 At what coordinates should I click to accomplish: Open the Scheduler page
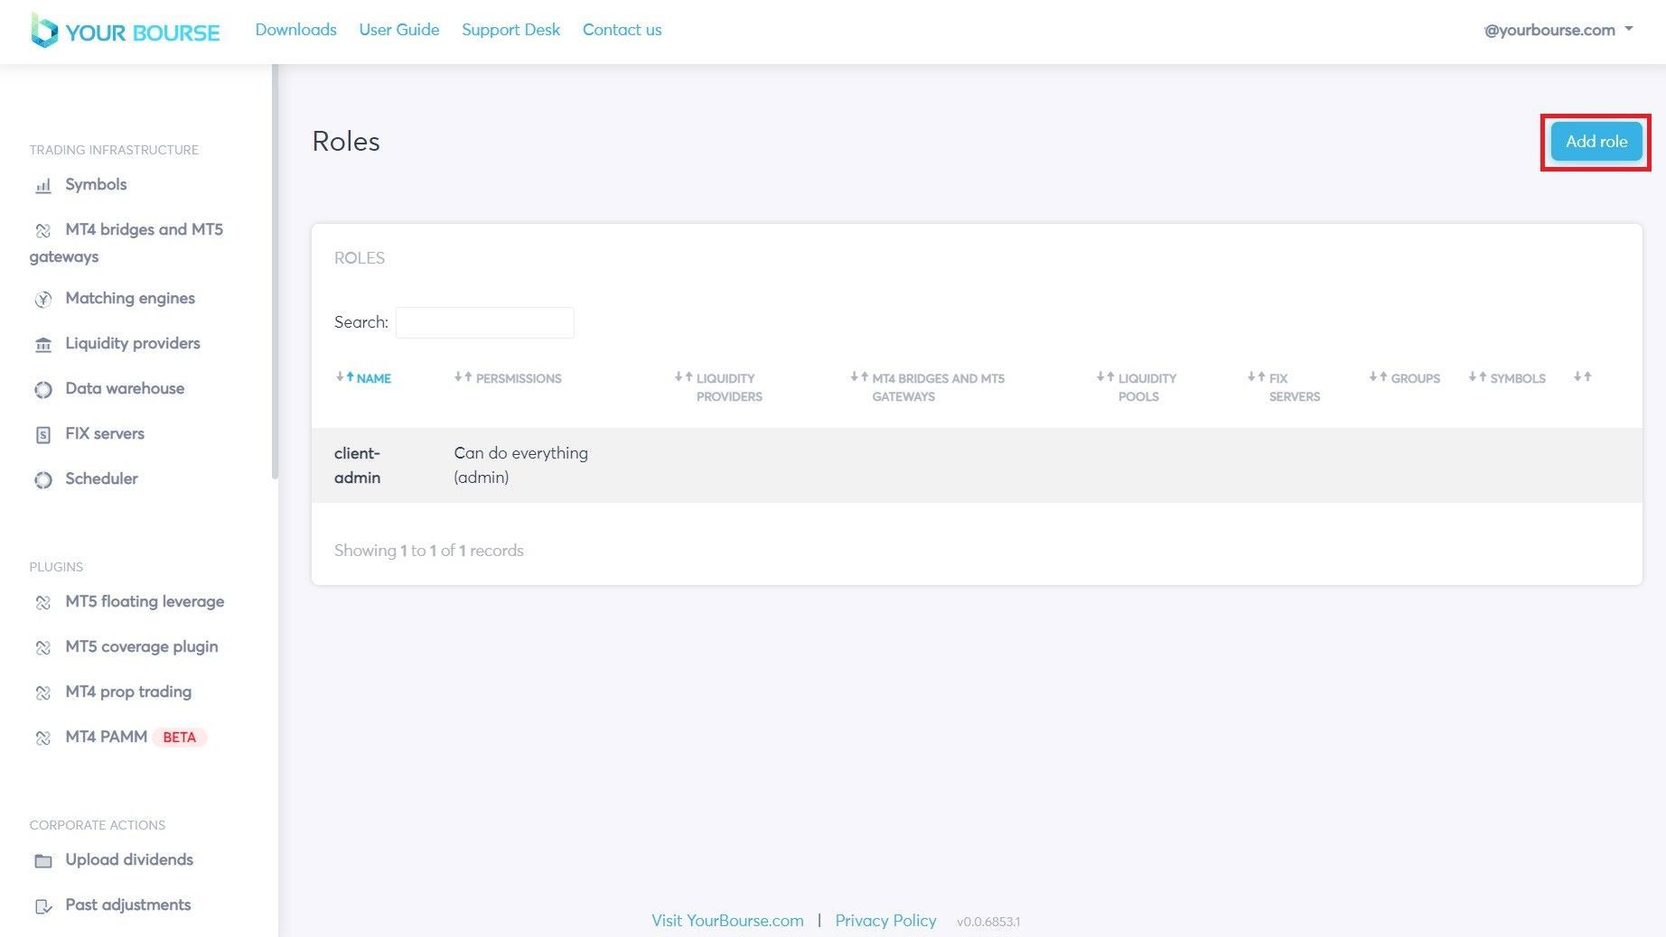(x=101, y=478)
